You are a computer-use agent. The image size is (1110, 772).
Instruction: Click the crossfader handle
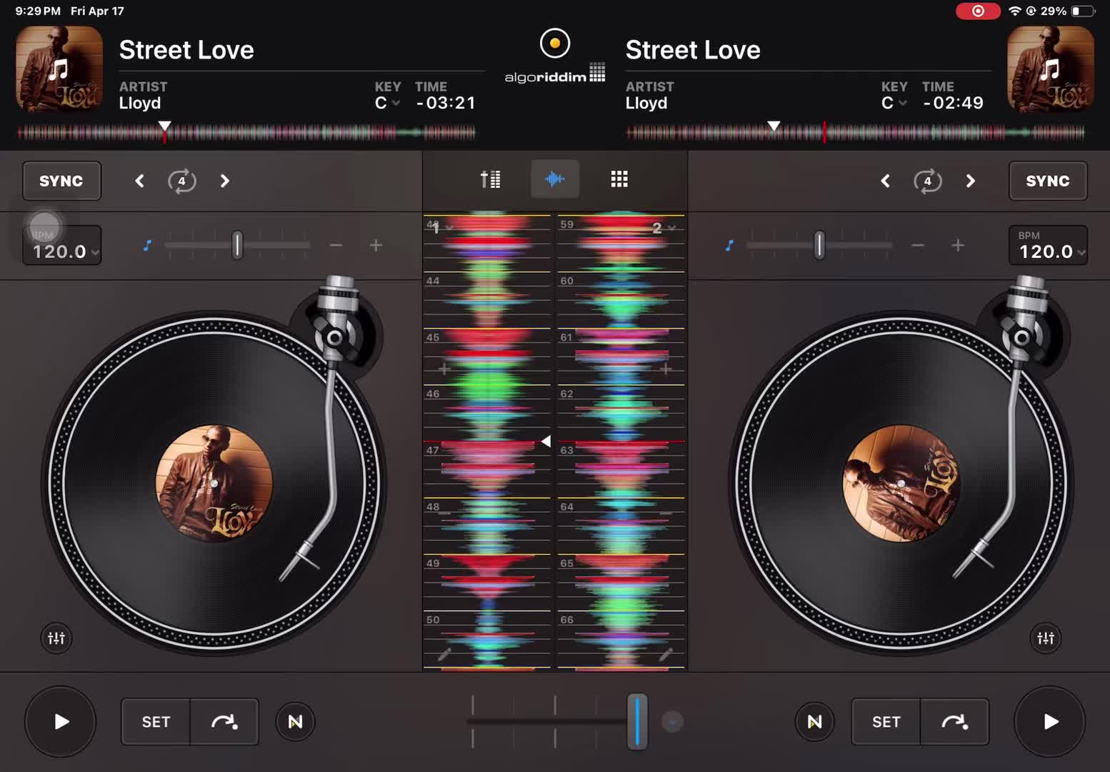click(x=637, y=721)
